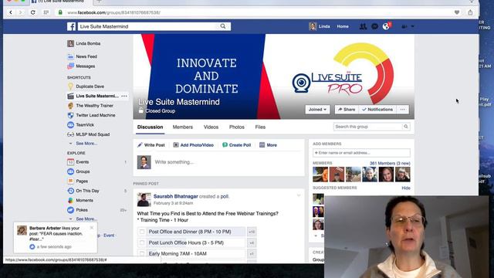Open the TeamVick shortcut

(85, 125)
